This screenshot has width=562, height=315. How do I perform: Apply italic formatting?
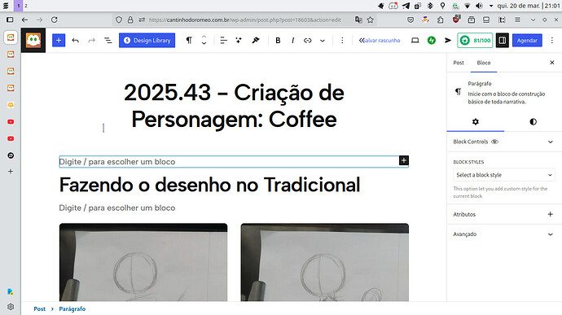click(293, 41)
